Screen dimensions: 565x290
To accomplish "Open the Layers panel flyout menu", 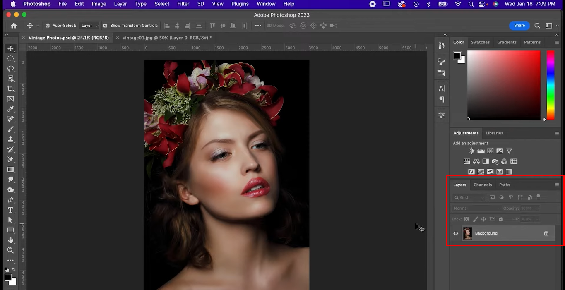I will tap(557, 185).
